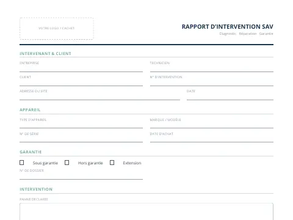Click the Votre logo / cachet placeholder
This screenshot has height=220, width=293.
(x=57, y=28)
